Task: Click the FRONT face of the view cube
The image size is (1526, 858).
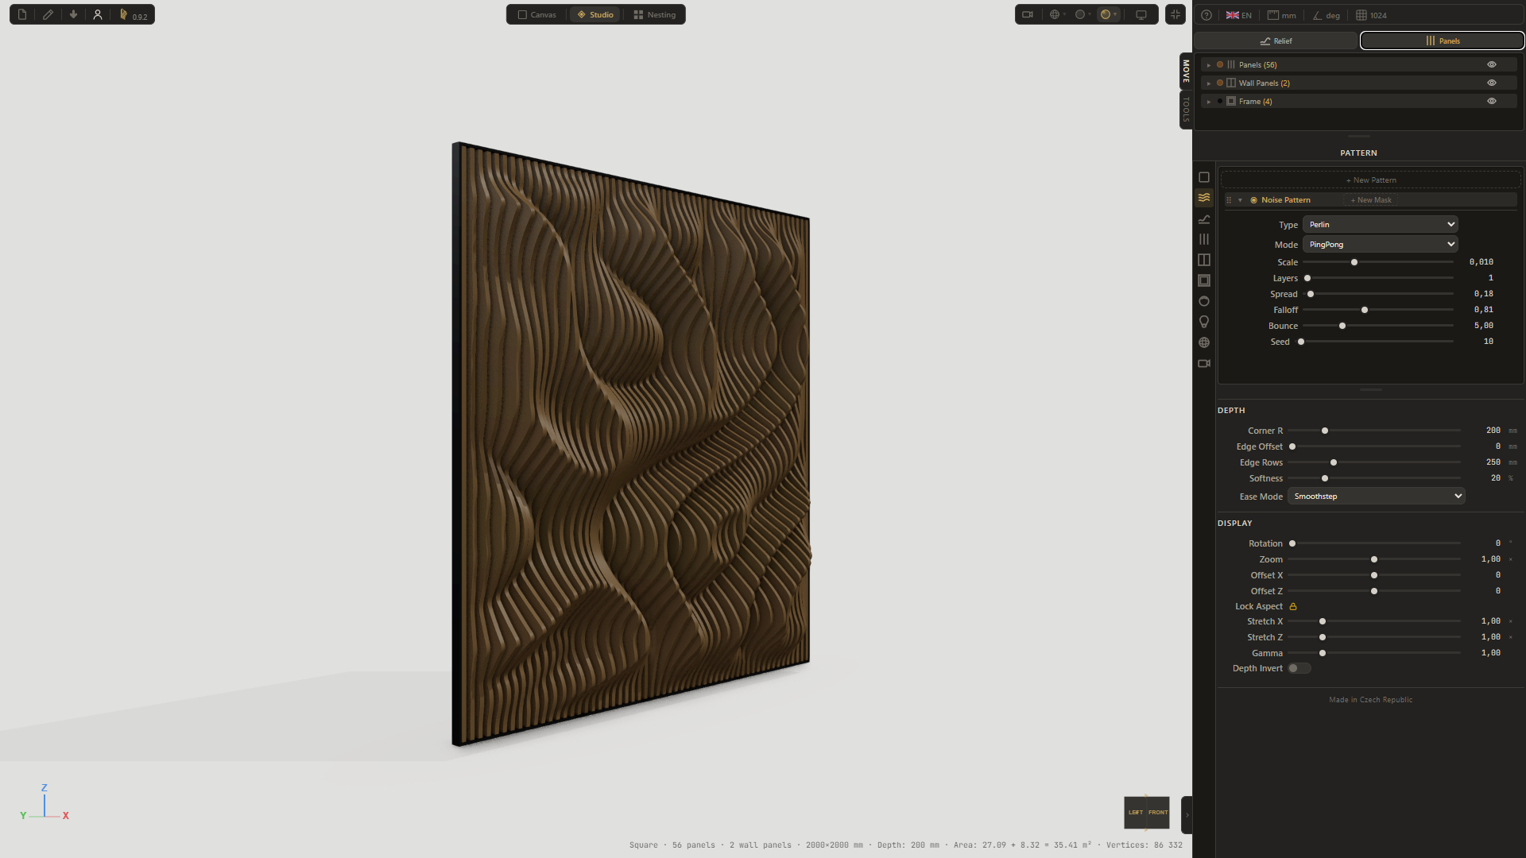Action: click(x=1157, y=812)
